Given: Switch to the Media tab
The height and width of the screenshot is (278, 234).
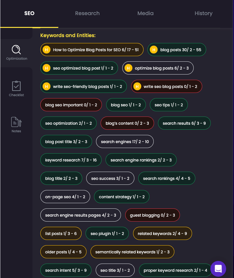Looking at the screenshot, I should click(x=146, y=13).
